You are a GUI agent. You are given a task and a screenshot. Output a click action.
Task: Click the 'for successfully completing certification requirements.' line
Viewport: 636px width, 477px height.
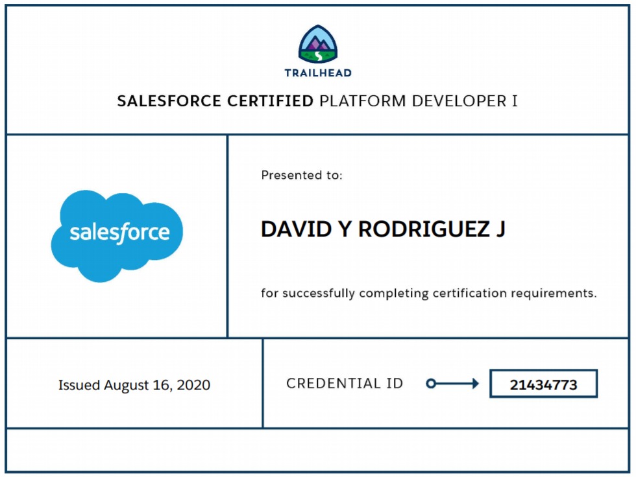pos(429,293)
